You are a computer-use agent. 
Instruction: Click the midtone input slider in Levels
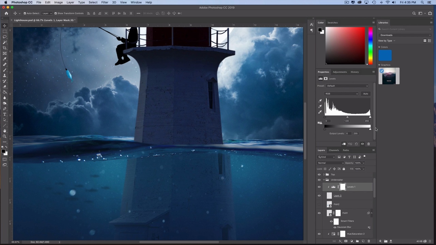(347, 117)
